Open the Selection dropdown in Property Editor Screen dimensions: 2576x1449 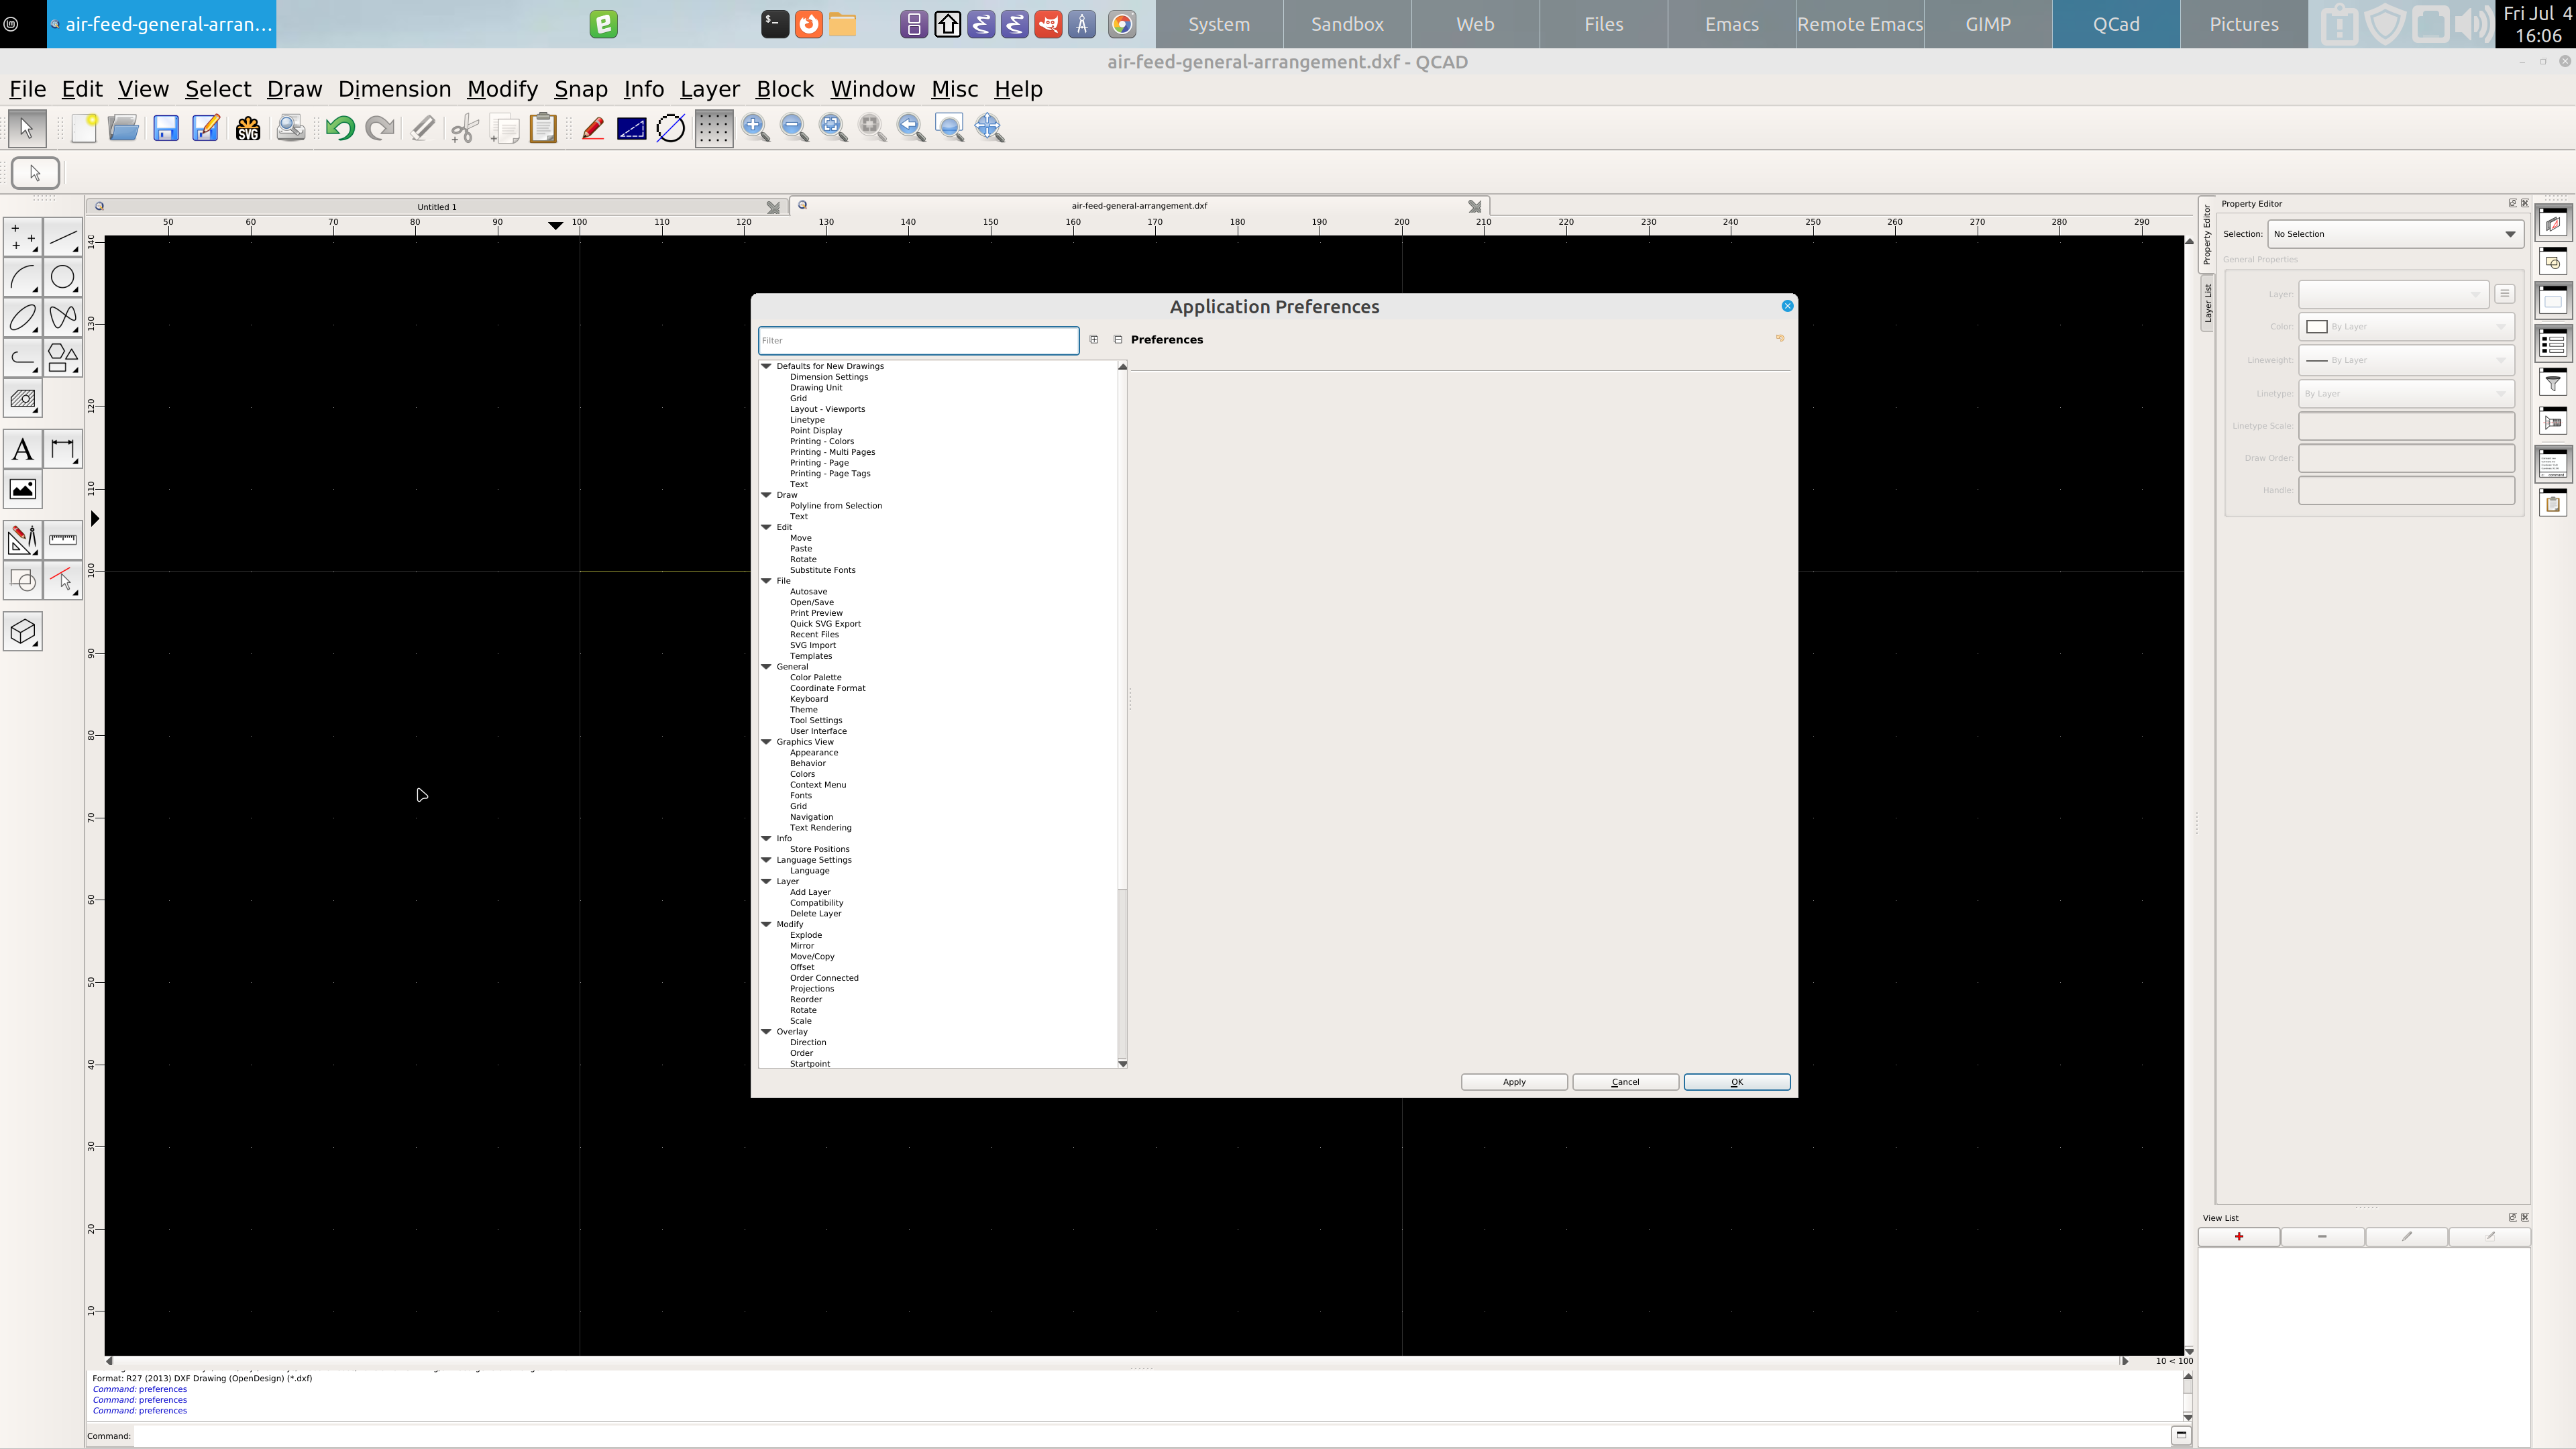(x=2394, y=234)
